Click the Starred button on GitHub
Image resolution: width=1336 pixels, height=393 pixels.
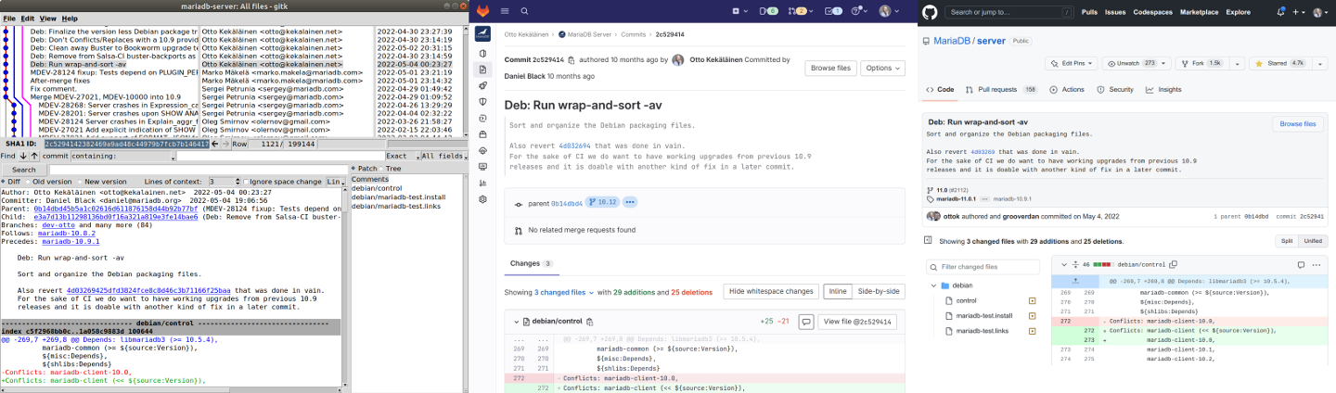tap(1281, 63)
